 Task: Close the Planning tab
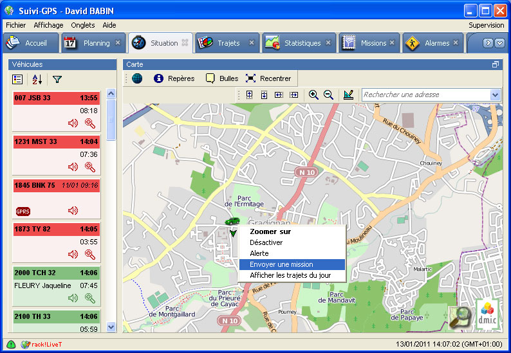[x=118, y=42]
